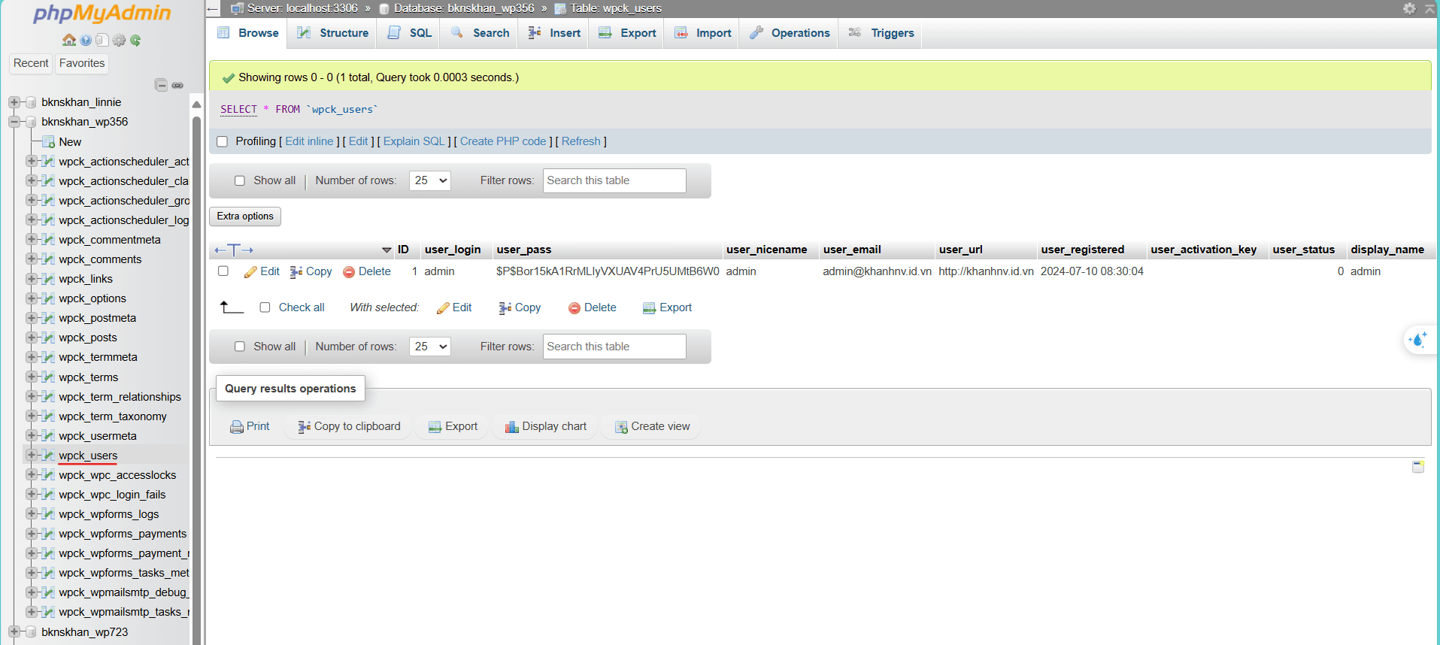
Task: Open lower Number of rows dropdown
Action: [430, 347]
